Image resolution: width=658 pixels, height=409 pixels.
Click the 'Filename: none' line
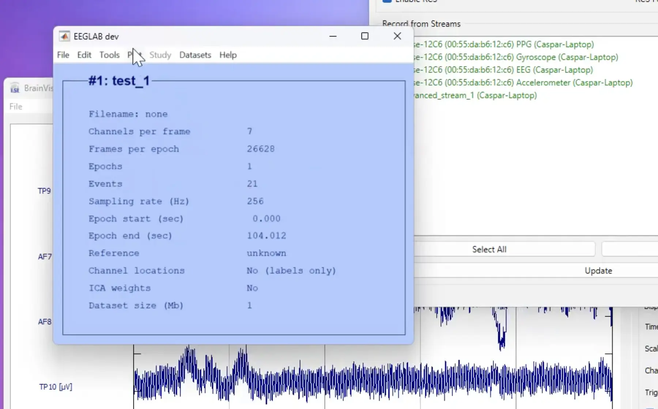(x=128, y=114)
